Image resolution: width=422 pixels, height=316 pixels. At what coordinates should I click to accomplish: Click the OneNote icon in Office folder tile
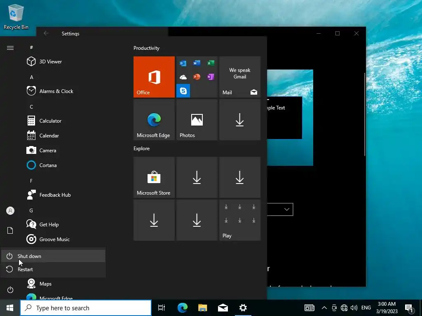(211, 77)
